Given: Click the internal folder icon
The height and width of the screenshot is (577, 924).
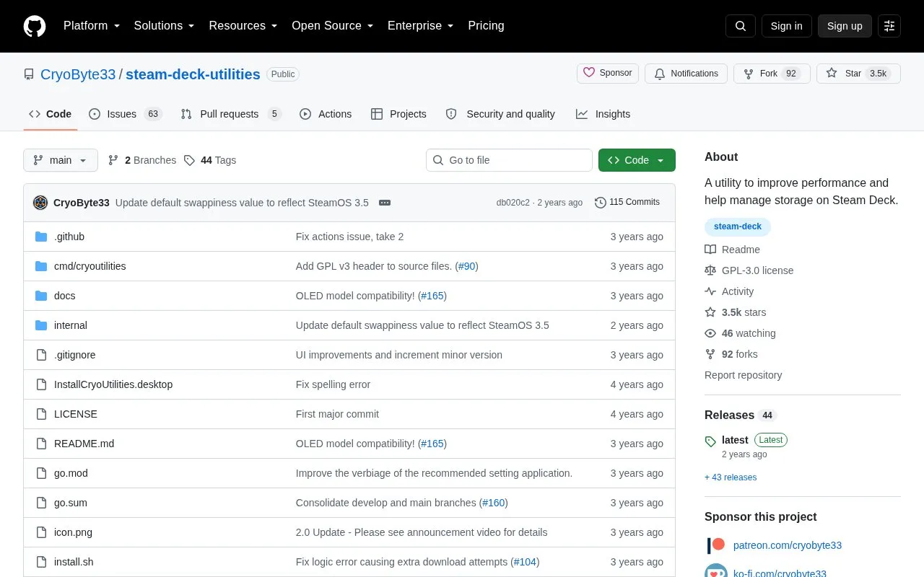Looking at the screenshot, I should click(x=41, y=325).
